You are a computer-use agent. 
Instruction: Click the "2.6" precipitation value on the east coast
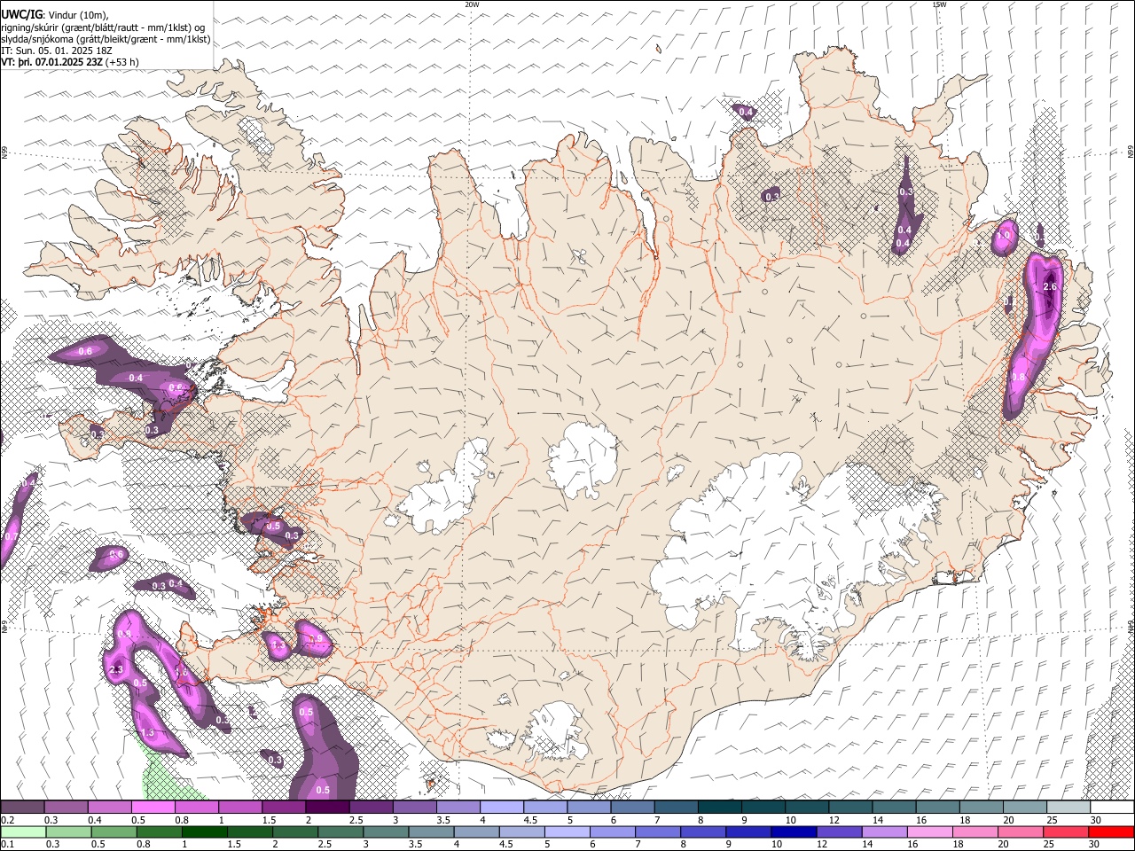click(x=1051, y=286)
